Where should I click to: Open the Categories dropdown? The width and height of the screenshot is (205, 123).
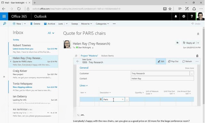[x=102, y=24]
